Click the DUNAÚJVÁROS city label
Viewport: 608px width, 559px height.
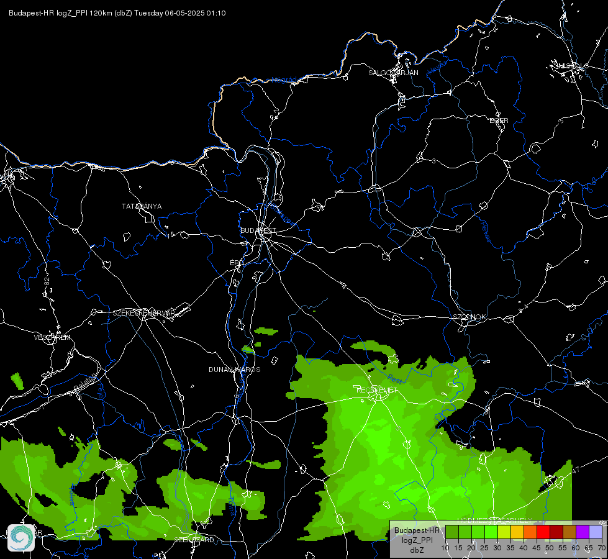235,370
